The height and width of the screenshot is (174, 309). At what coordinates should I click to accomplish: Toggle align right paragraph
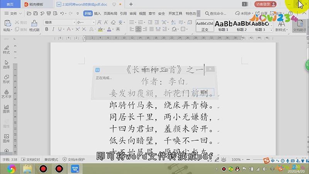click(x=145, y=29)
